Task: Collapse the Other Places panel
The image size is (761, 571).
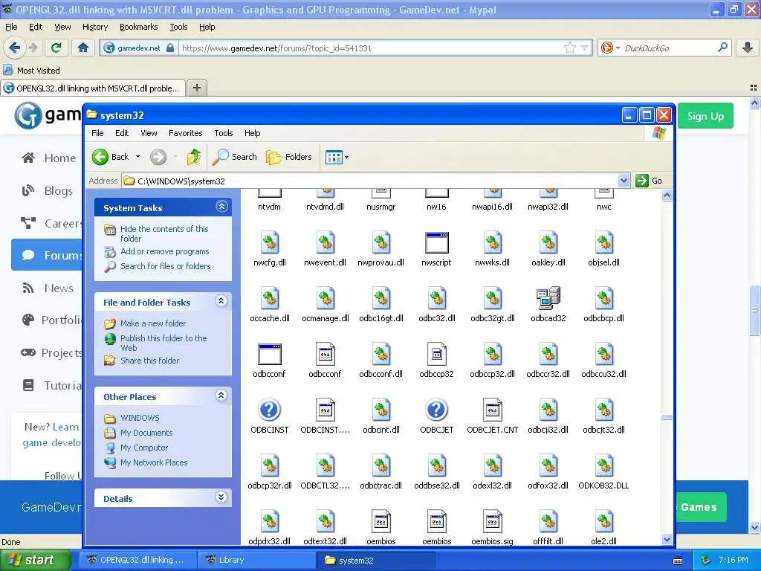Action: click(x=221, y=396)
